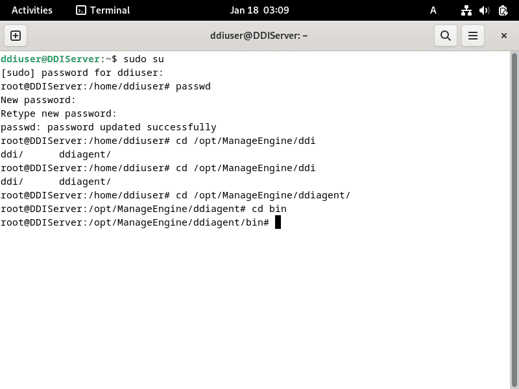Close the terminal window

click(503, 36)
